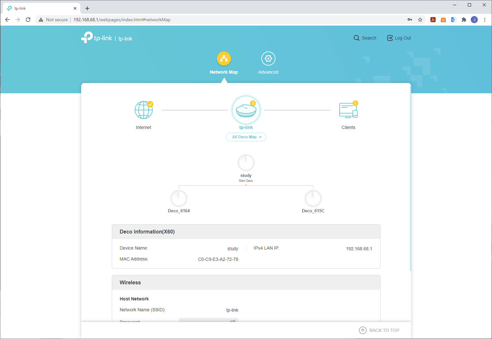Open the blue translate extension icon

point(454,20)
